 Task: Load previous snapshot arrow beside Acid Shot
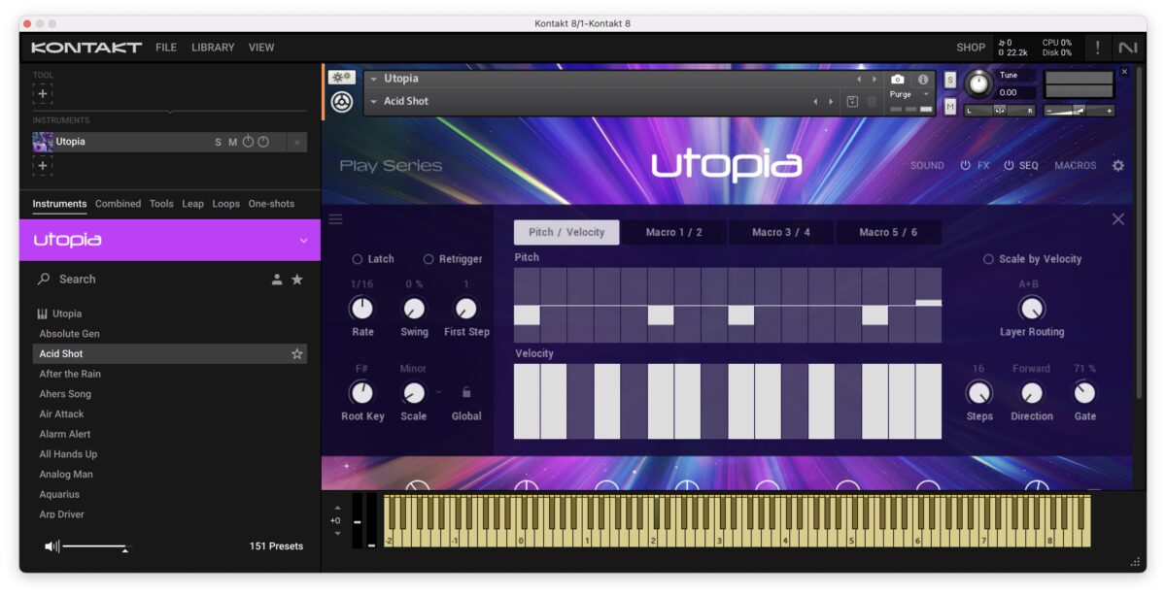point(815,101)
